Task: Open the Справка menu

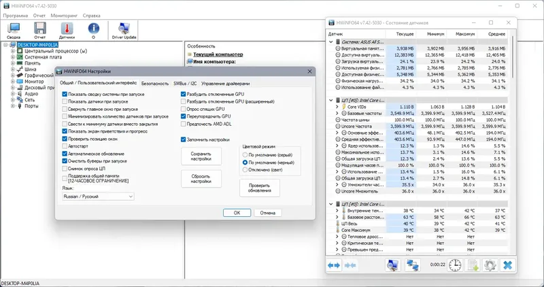Action: click(x=92, y=16)
